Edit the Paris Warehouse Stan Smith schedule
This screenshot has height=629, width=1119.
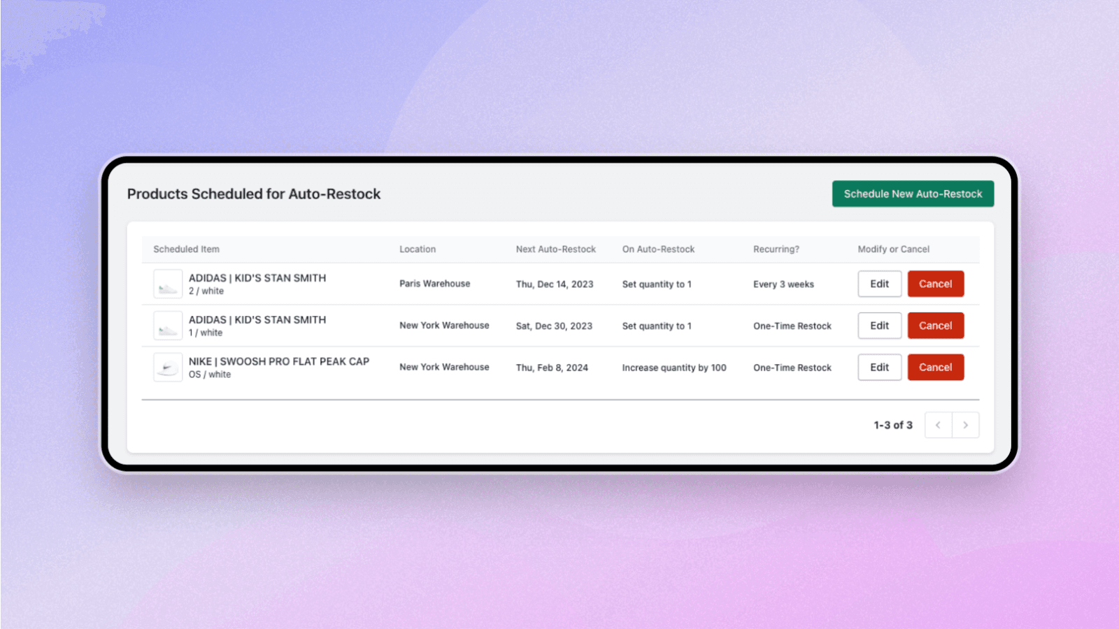click(x=879, y=284)
